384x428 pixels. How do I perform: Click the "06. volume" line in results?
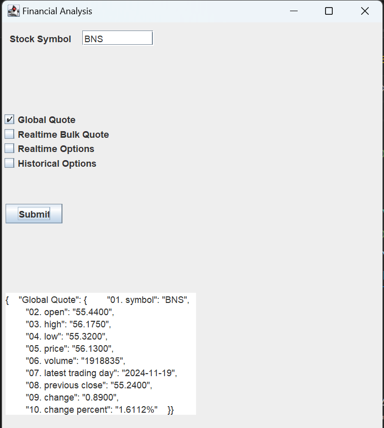point(75,360)
